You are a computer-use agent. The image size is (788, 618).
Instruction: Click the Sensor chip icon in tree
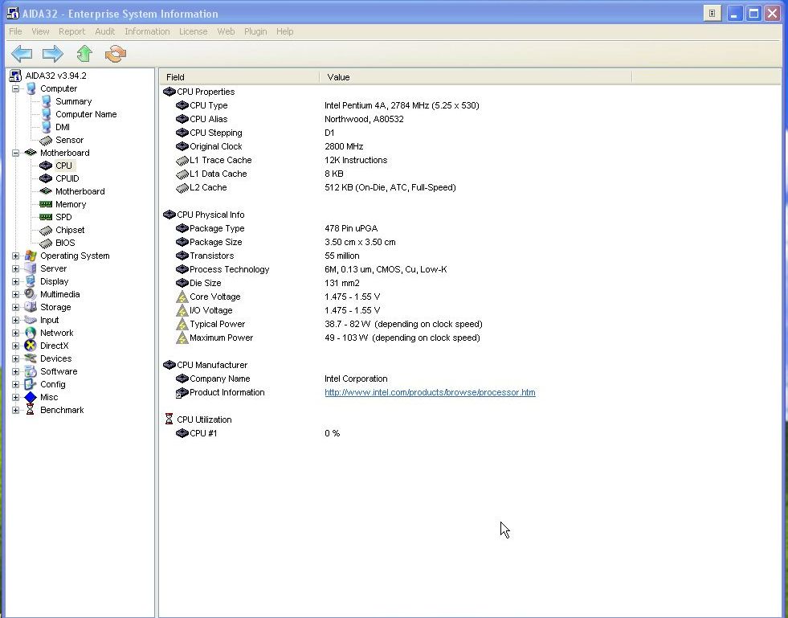46,141
